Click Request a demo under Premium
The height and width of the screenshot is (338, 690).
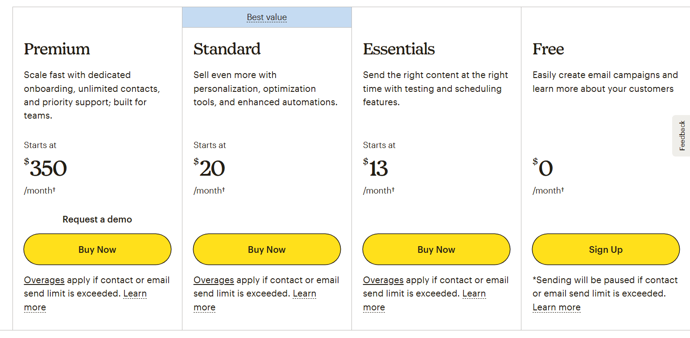point(97,219)
